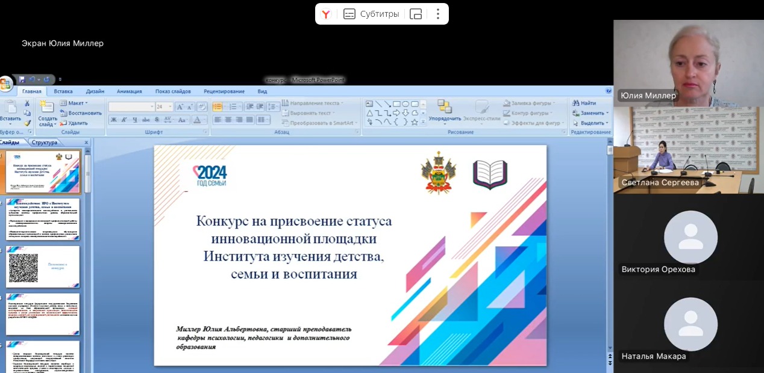This screenshot has height=373, width=764.
Task: Click the Office round button
Action: (x=5, y=83)
